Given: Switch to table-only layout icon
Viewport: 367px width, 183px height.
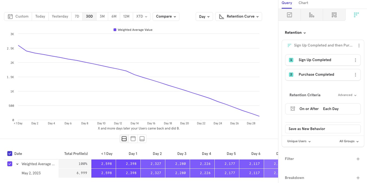Looking at the screenshot, I should [142, 139].
